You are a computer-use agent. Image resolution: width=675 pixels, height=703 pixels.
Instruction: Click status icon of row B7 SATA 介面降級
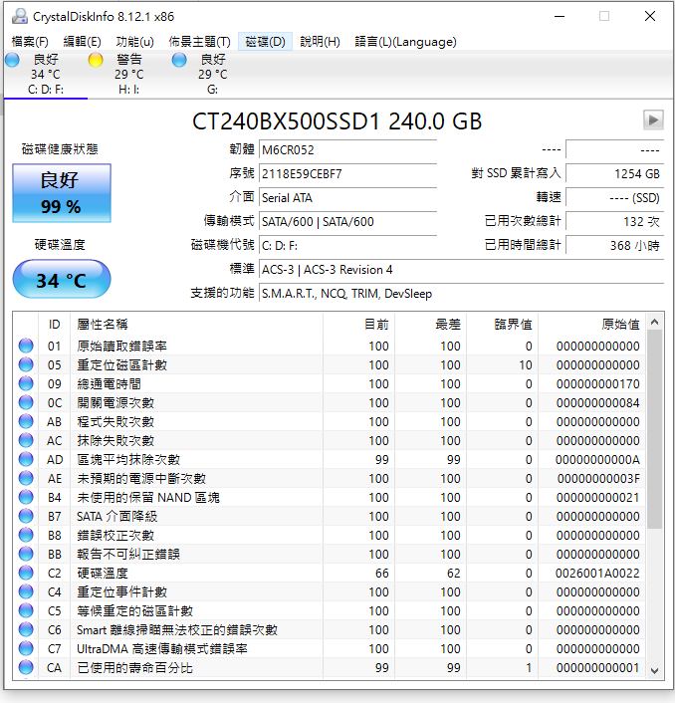coord(26,516)
